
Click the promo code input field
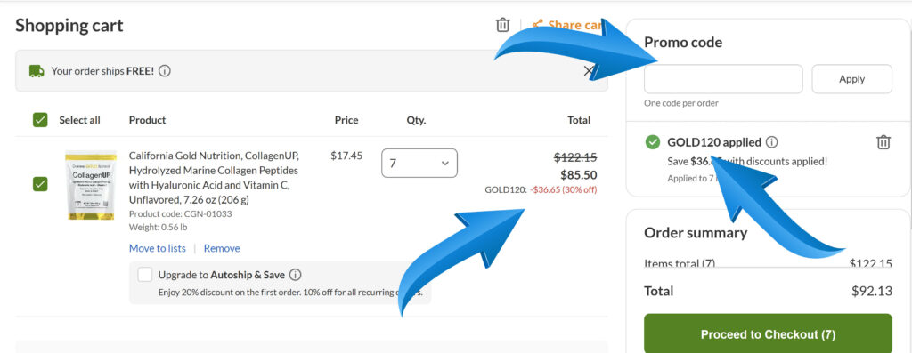tap(723, 79)
